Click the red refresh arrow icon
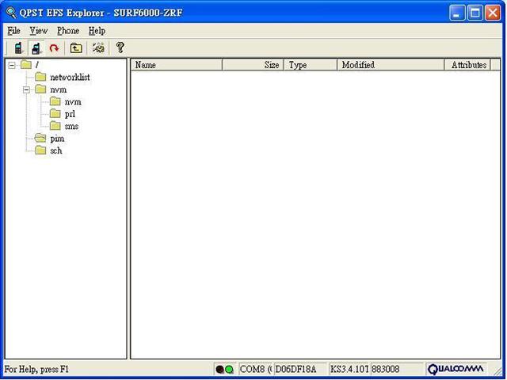This screenshot has width=507, height=380. 54,48
